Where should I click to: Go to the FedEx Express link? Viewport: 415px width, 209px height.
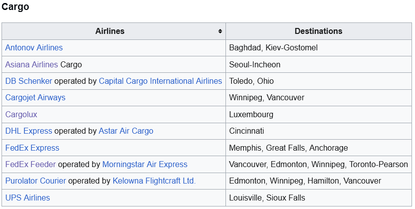click(32, 148)
